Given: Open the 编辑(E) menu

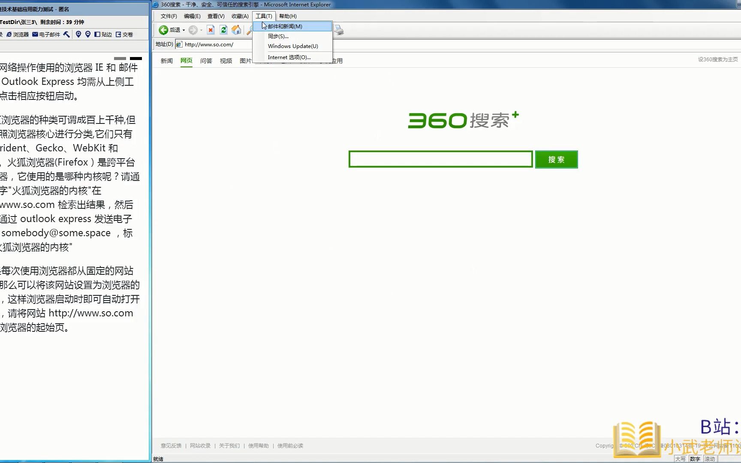Looking at the screenshot, I should pos(192,16).
